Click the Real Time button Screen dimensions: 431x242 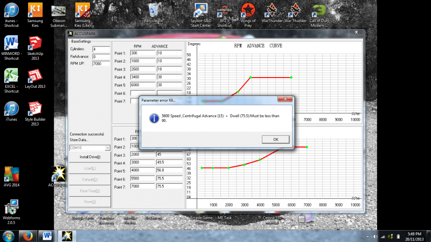tap(90, 191)
